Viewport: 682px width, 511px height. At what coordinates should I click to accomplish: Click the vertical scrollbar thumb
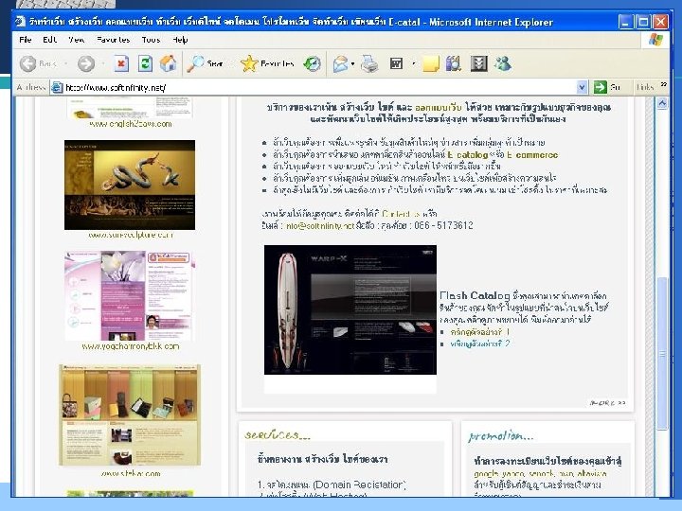(661, 354)
